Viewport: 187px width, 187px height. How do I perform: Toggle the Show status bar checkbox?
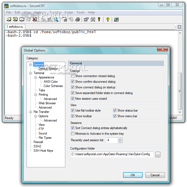[x=115, y=110]
